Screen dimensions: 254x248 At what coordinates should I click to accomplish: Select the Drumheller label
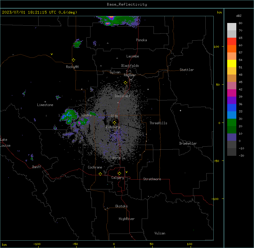click(188, 143)
